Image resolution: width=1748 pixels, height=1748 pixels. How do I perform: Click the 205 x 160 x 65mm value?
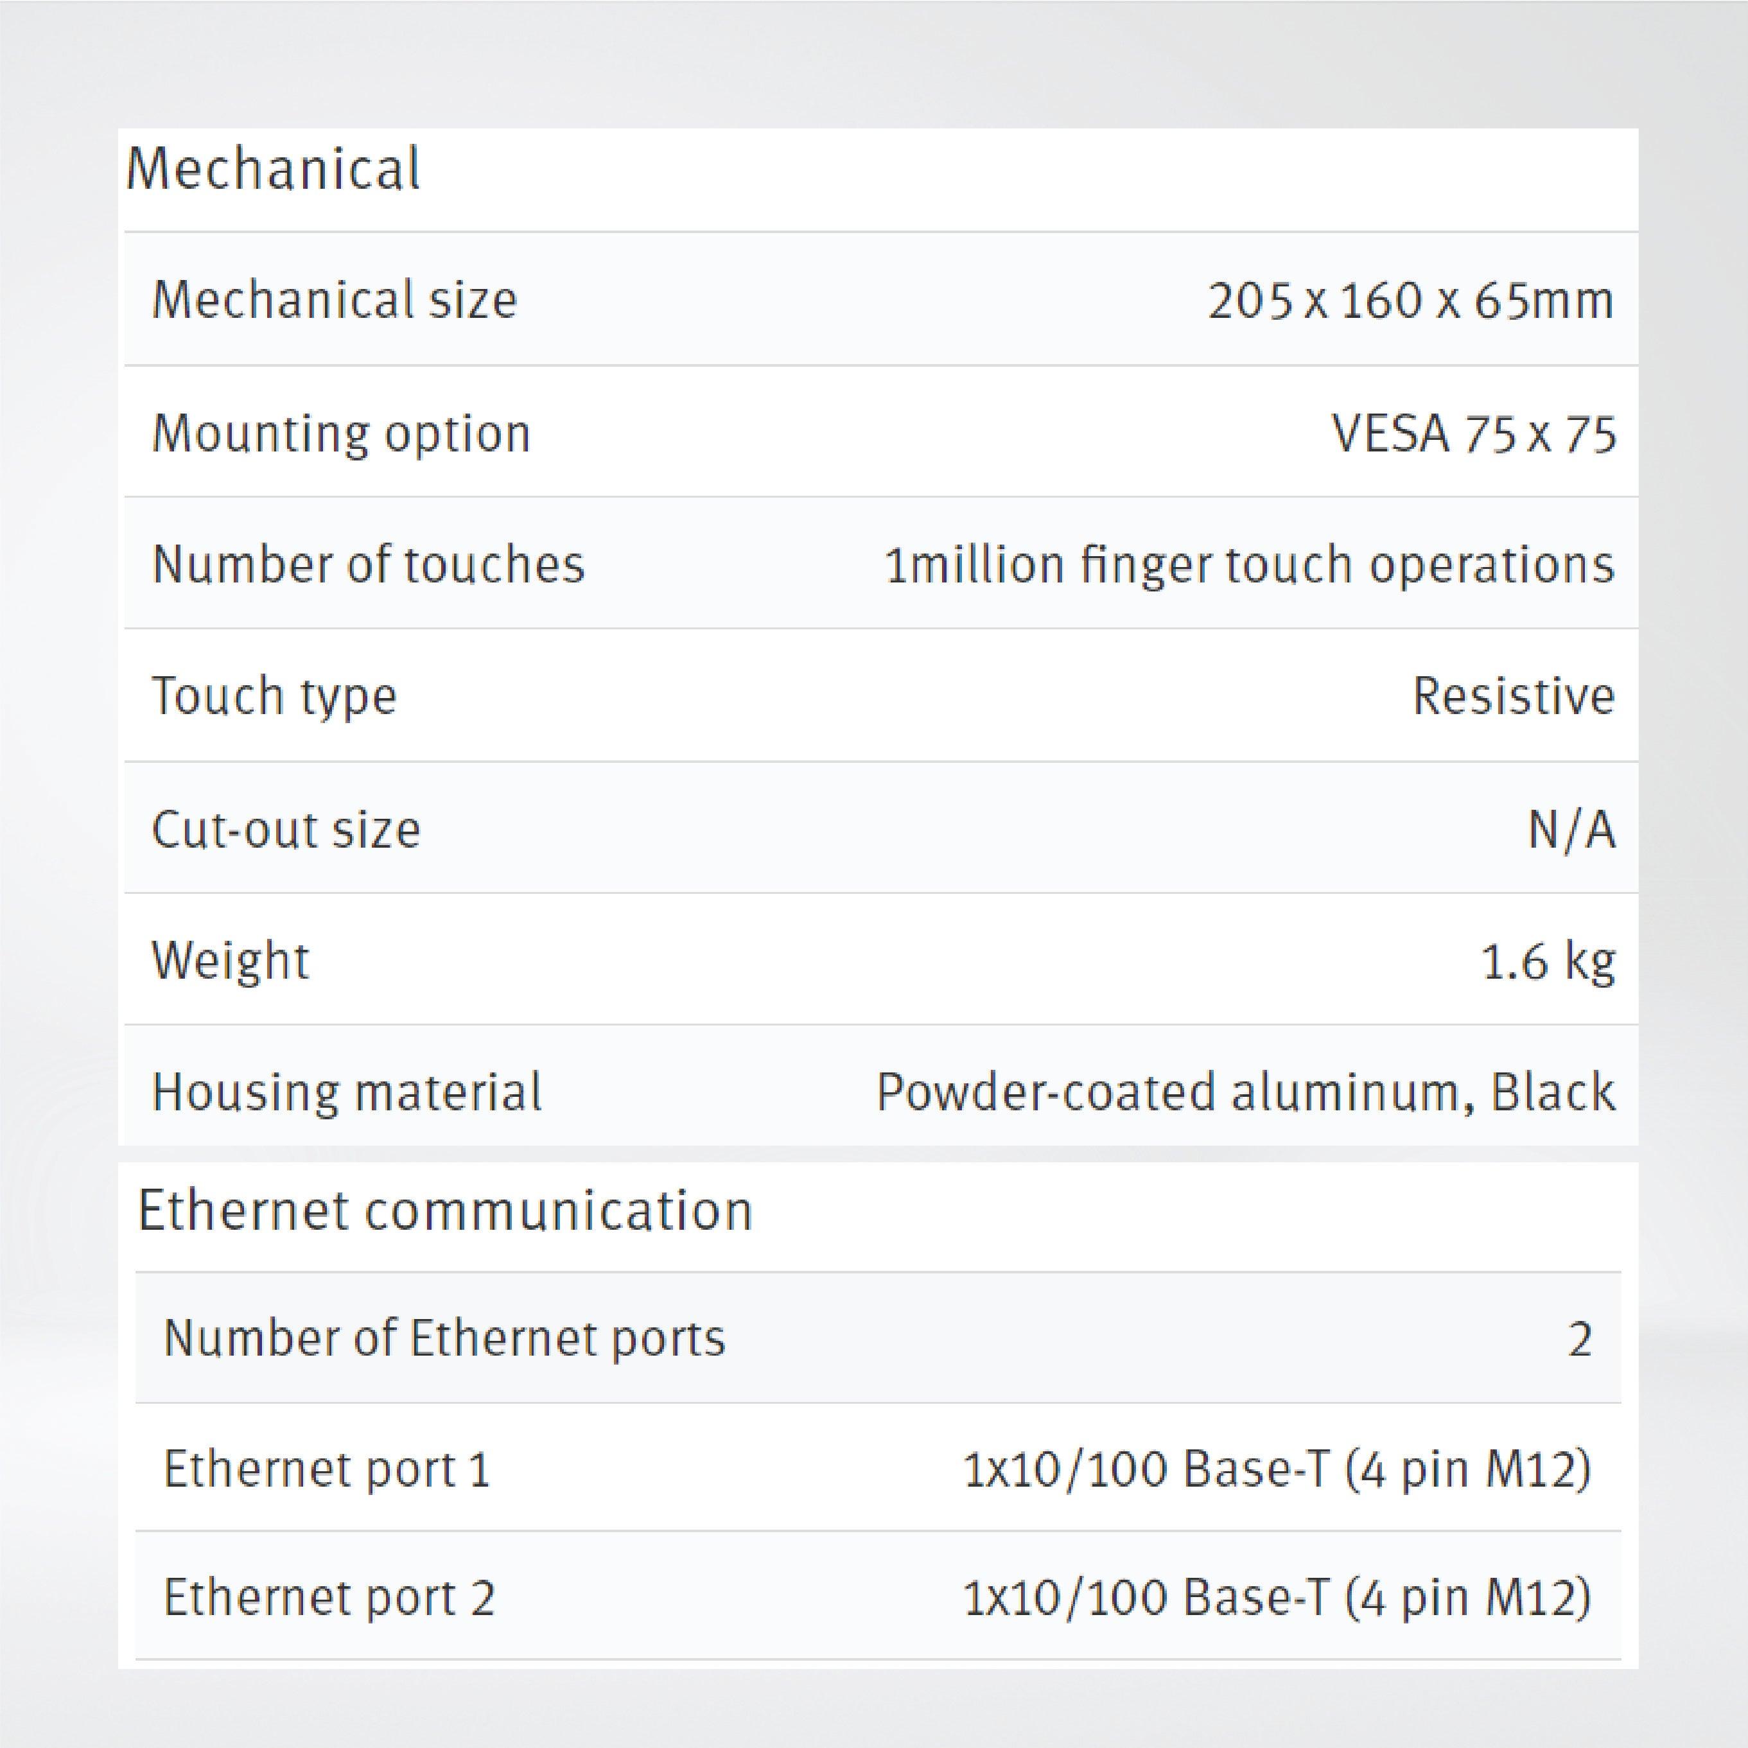(1410, 301)
